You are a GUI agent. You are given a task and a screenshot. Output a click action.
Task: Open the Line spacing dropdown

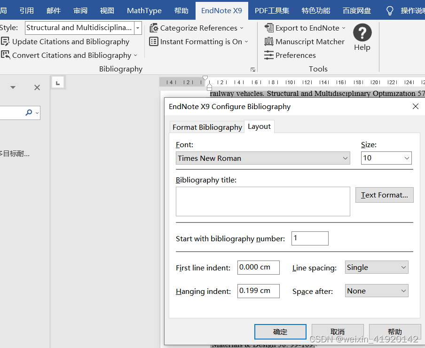point(377,267)
